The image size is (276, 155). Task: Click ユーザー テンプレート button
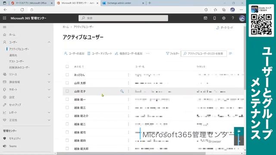point(100,53)
